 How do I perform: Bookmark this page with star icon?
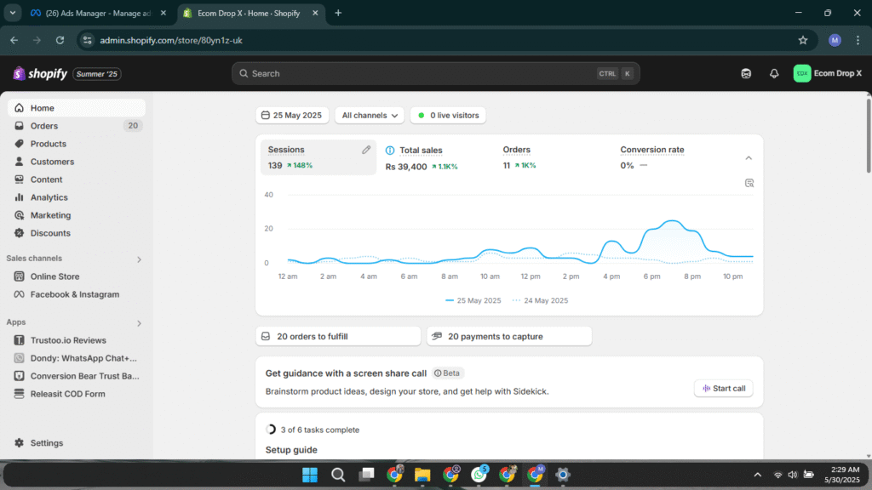(802, 40)
